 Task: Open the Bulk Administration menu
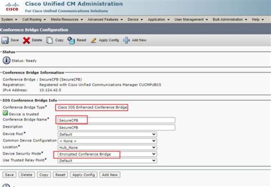(x=228, y=19)
